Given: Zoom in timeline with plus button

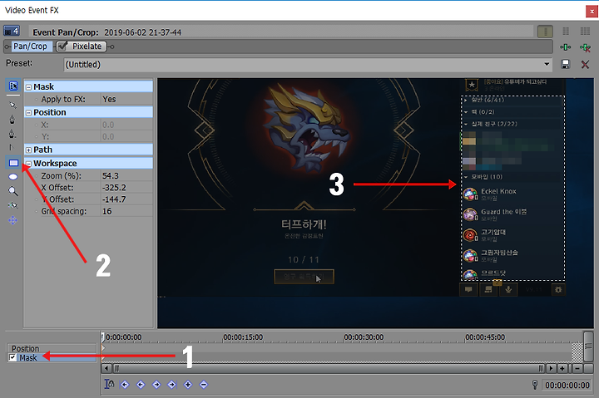Looking at the screenshot, I should point(562,368).
